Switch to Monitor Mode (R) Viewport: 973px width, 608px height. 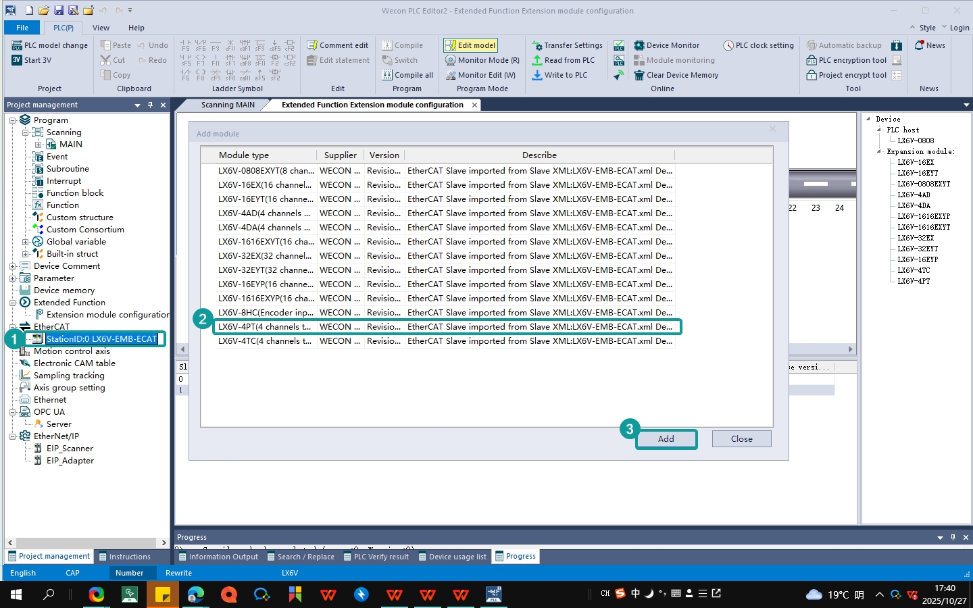pos(482,60)
